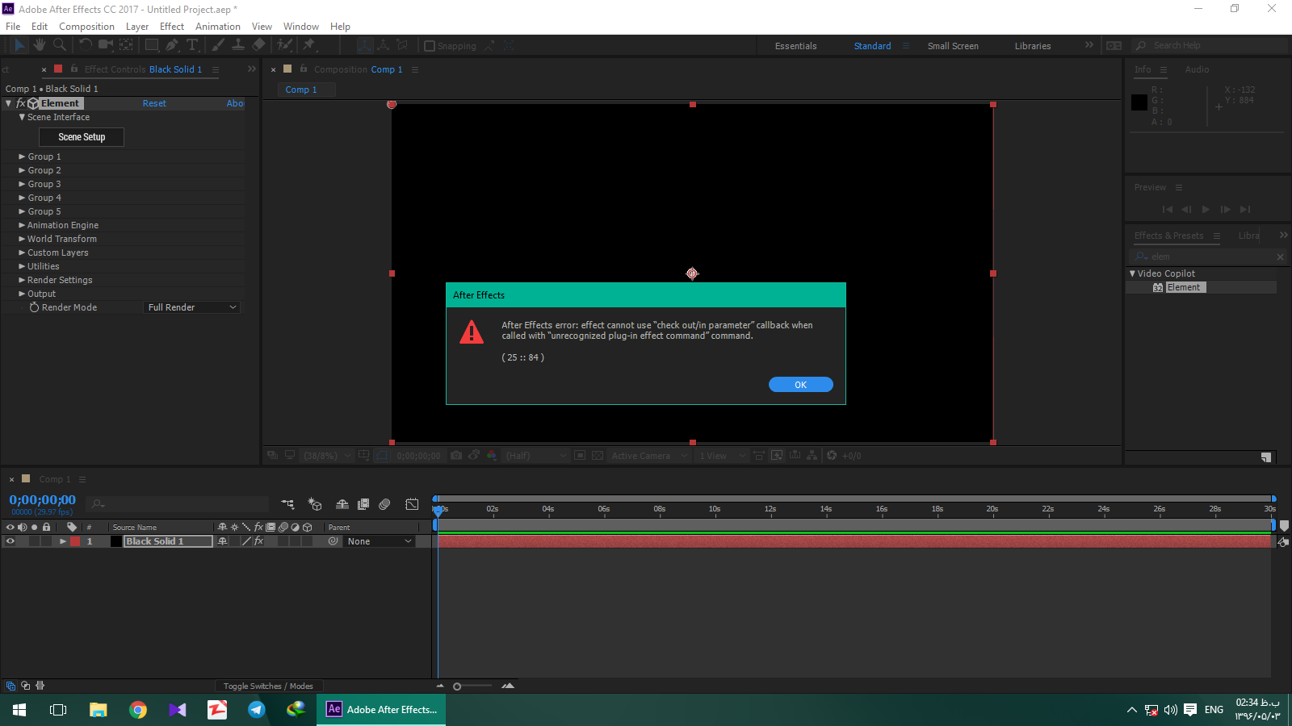This screenshot has width=1292, height=726.
Task: Select the Clone Stamp tool
Action: pyautogui.click(x=238, y=45)
